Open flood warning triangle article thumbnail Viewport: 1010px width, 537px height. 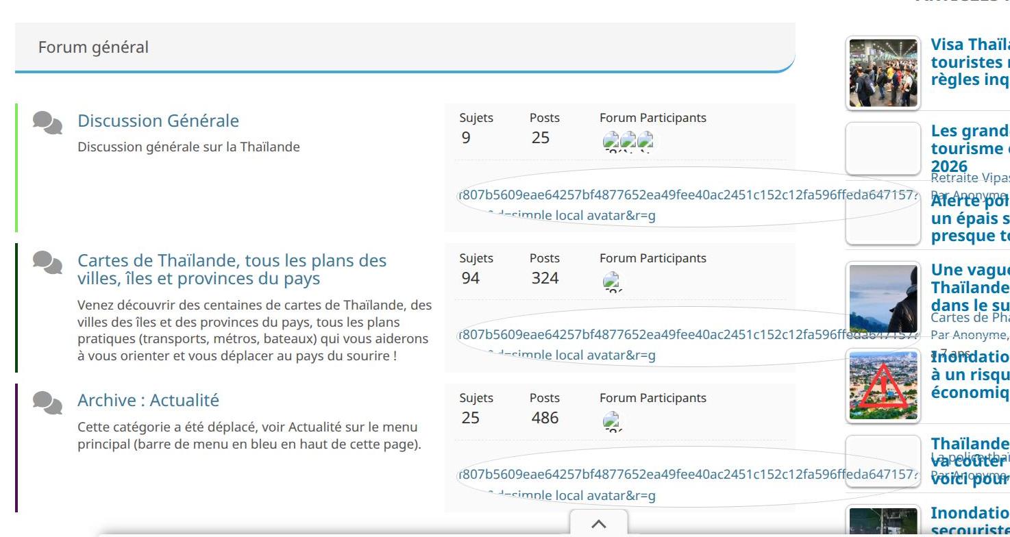(x=883, y=385)
